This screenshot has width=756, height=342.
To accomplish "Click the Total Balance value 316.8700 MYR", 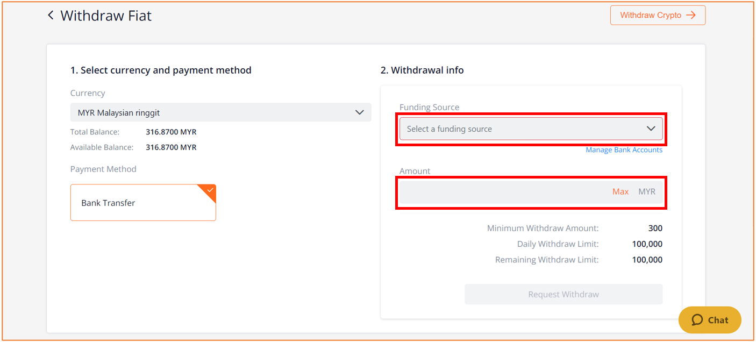I will [171, 132].
